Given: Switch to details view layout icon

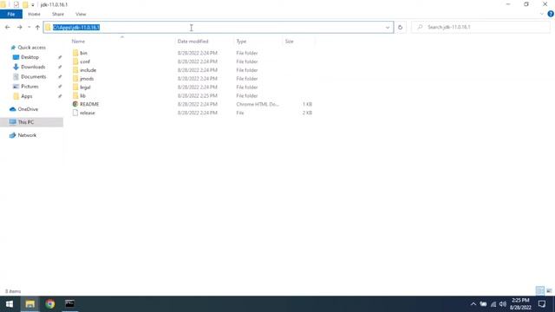Looking at the screenshot, I should click(x=540, y=291).
